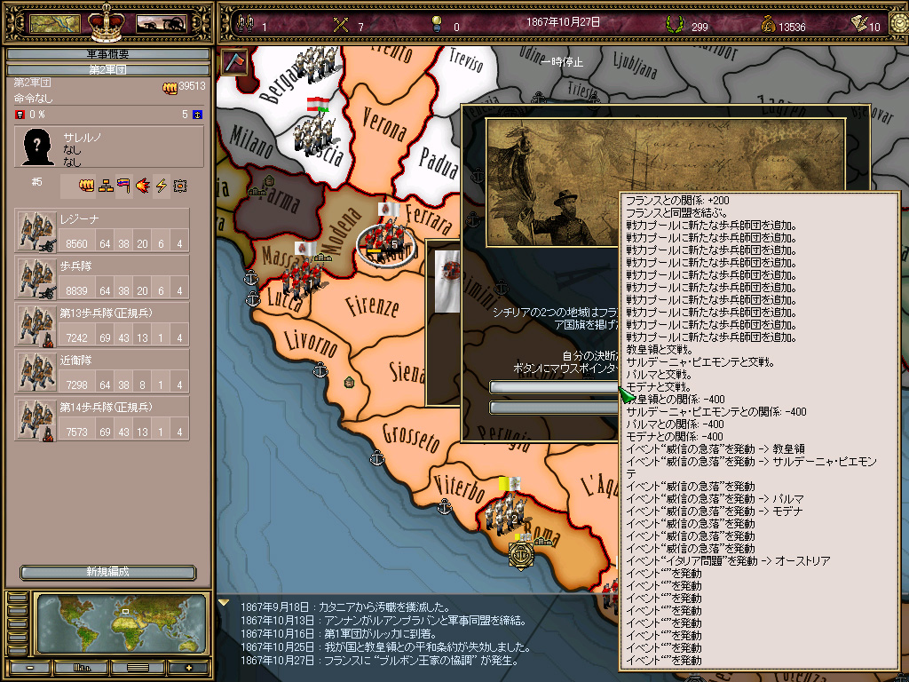
Task: Click the laurel wreath prestige icon
Action: 675,24
